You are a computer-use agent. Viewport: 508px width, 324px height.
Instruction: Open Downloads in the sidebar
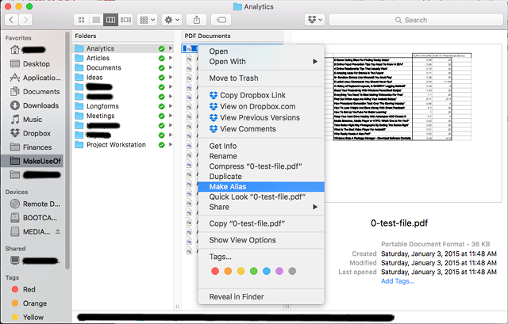(40, 105)
